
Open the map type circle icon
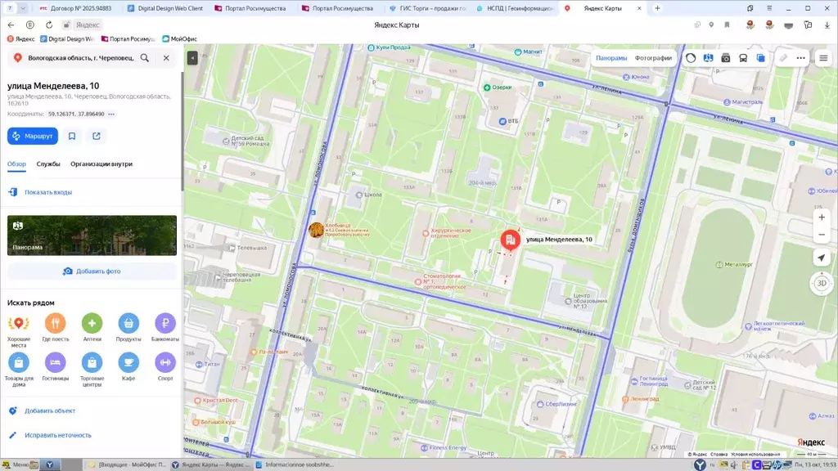(x=692, y=57)
